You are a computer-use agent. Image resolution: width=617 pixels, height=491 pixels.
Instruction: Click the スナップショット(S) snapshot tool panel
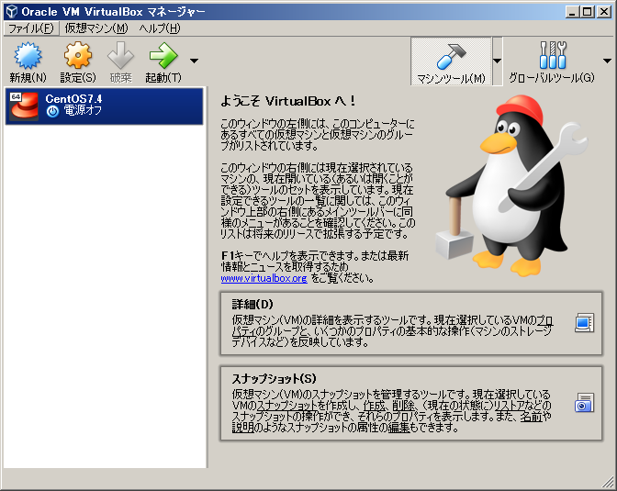[x=411, y=403]
